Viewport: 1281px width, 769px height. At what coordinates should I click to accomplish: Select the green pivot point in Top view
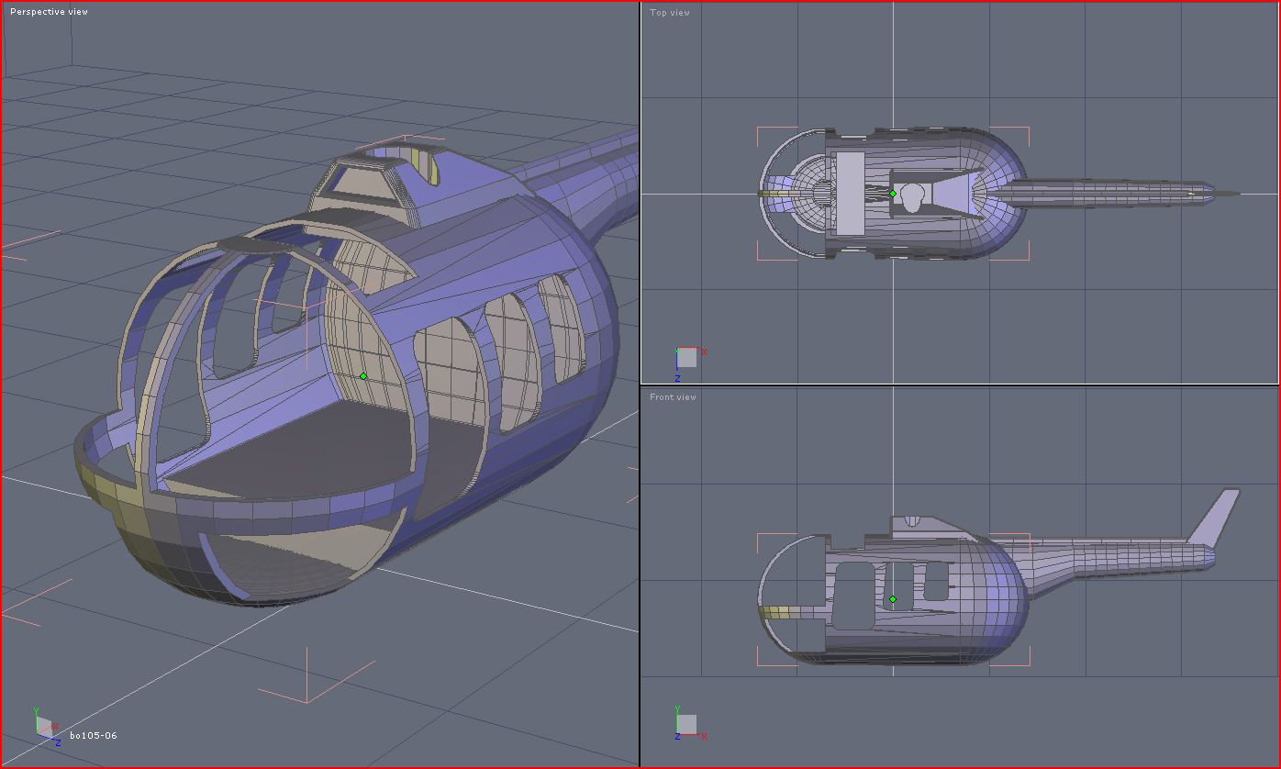[x=893, y=194]
